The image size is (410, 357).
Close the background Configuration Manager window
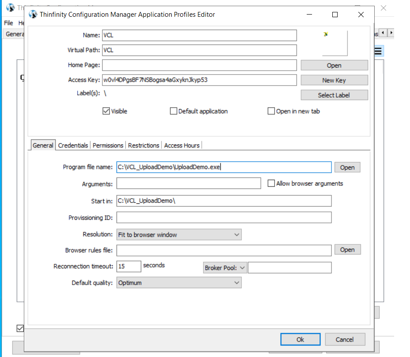(x=384, y=8)
